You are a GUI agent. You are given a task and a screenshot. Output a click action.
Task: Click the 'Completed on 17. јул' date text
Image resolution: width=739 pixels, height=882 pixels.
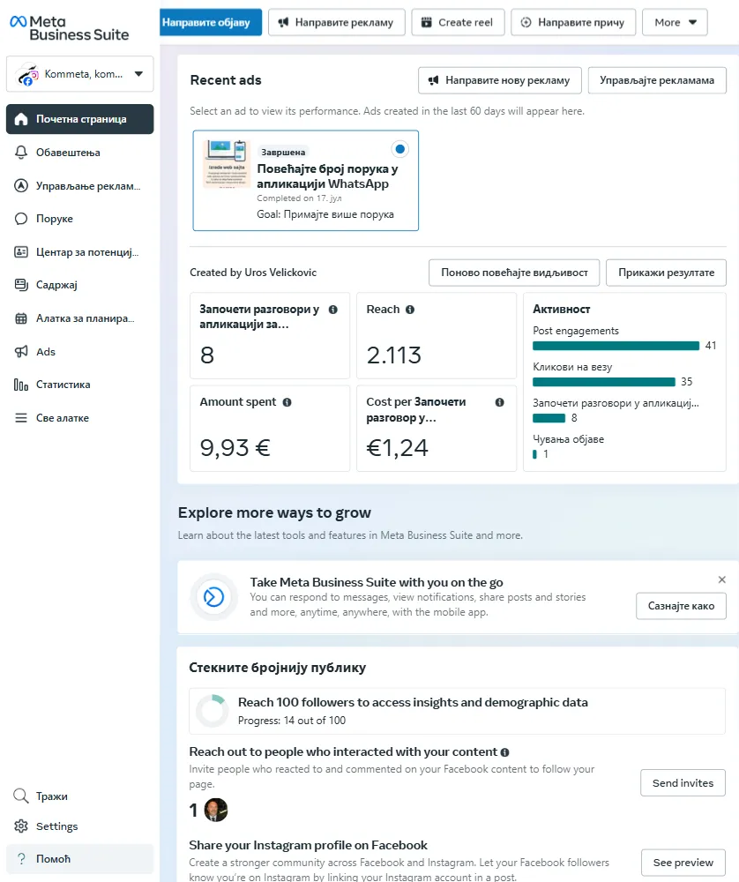(x=299, y=198)
